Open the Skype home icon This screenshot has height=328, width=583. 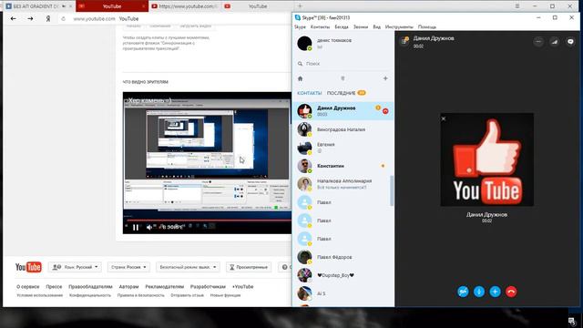(301, 78)
